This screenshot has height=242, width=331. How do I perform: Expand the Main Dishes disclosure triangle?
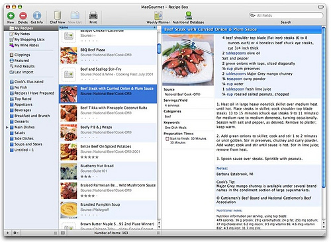pos(7,128)
